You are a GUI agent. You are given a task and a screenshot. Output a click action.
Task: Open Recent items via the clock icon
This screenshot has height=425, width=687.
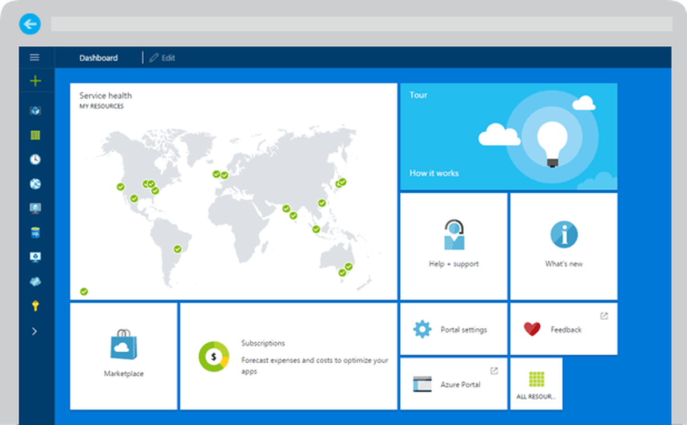35,159
